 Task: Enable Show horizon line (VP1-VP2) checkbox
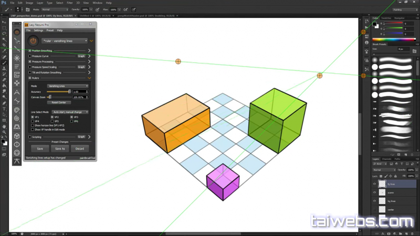(33, 125)
